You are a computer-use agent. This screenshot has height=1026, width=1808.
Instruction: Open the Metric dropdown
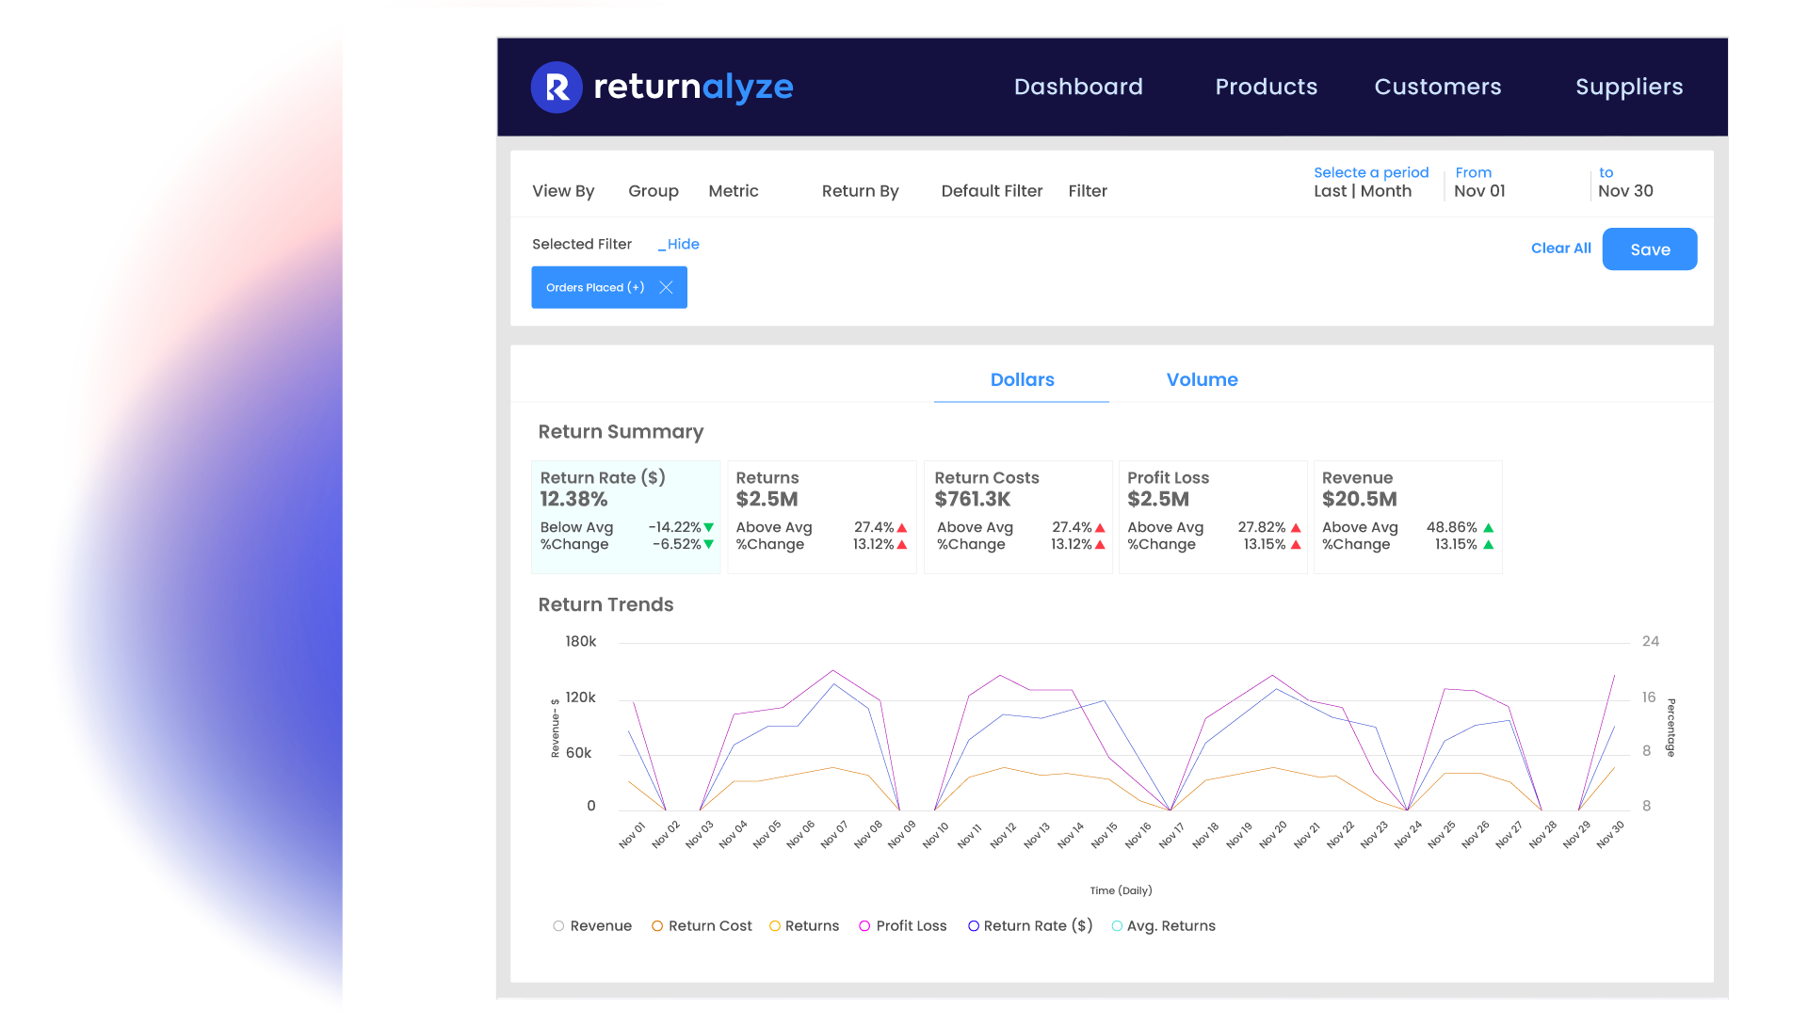(x=734, y=190)
